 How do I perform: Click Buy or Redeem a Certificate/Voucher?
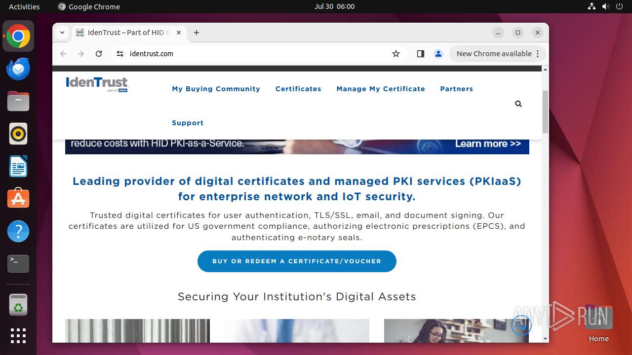pyautogui.click(x=297, y=261)
